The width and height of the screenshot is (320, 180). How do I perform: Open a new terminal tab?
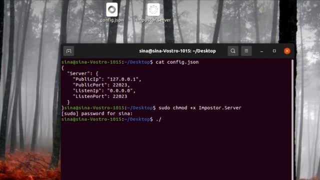click(x=69, y=51)
